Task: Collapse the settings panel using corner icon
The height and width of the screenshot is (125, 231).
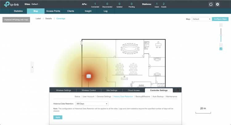Action: (x=178, y=90)
